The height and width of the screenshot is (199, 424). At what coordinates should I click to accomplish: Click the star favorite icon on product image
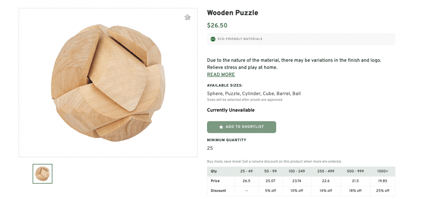(x=187, y=17)
